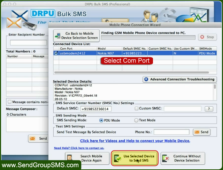Screen dimensions: 223x170
Task: Click the Enter Recipient Number field in main window
Action: pos(29,43)
